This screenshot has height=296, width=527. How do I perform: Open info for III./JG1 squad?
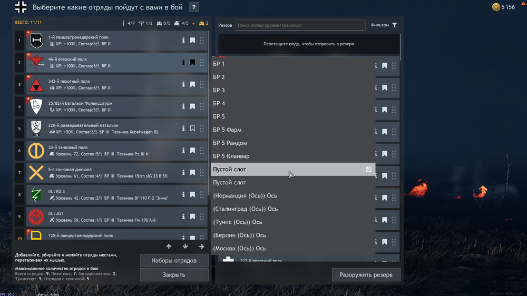coord(183,216)
